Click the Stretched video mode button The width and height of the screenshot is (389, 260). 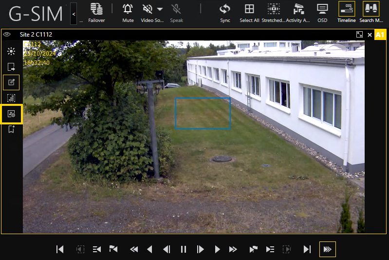point(274,9)
